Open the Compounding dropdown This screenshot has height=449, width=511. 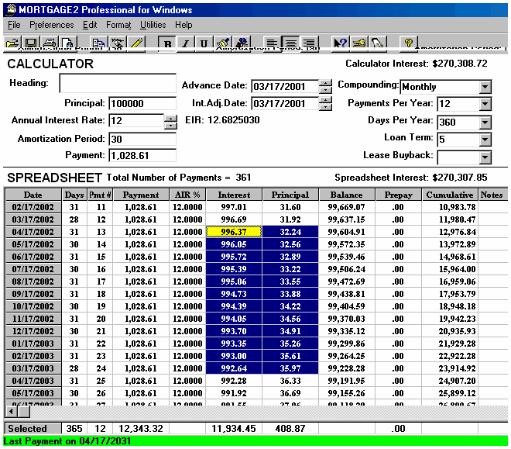(x=485, y=87)
